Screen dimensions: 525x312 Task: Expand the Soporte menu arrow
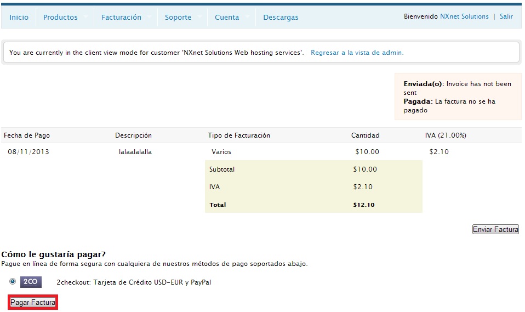coord(199,17)
